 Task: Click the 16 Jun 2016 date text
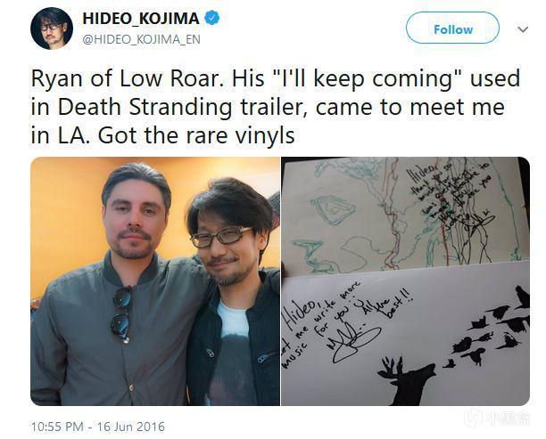coord(131,427)
